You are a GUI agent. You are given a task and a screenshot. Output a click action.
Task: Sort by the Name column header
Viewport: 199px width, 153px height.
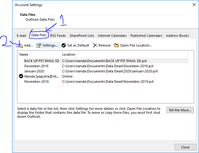(39, 54)
